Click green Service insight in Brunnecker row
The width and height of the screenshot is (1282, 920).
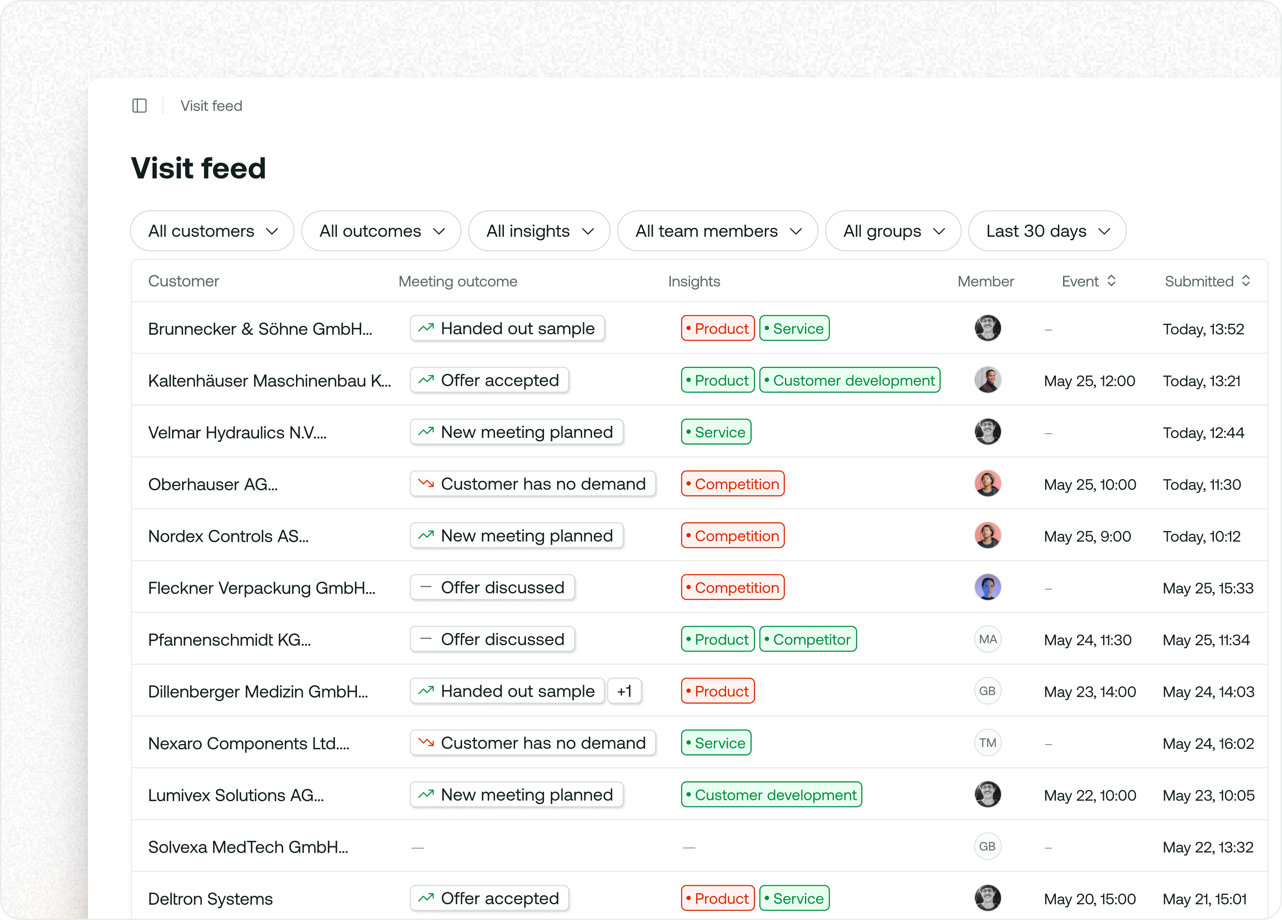pyautogui.click(x=794, y=328)
